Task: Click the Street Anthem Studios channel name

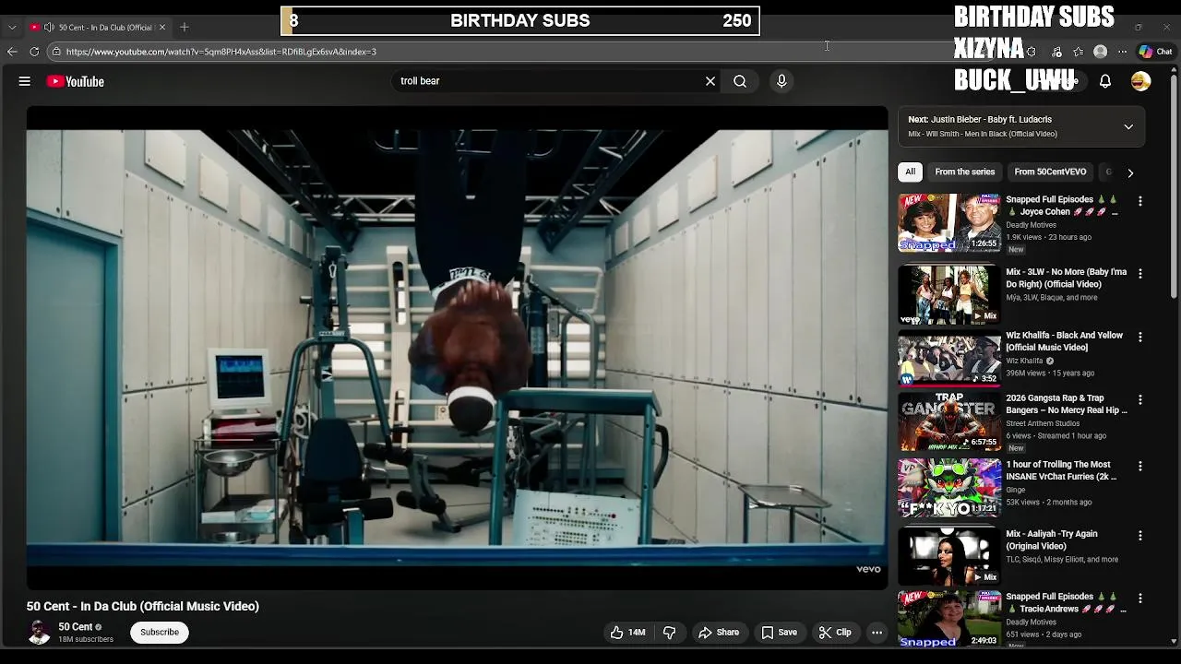Action: (1043, 423)
